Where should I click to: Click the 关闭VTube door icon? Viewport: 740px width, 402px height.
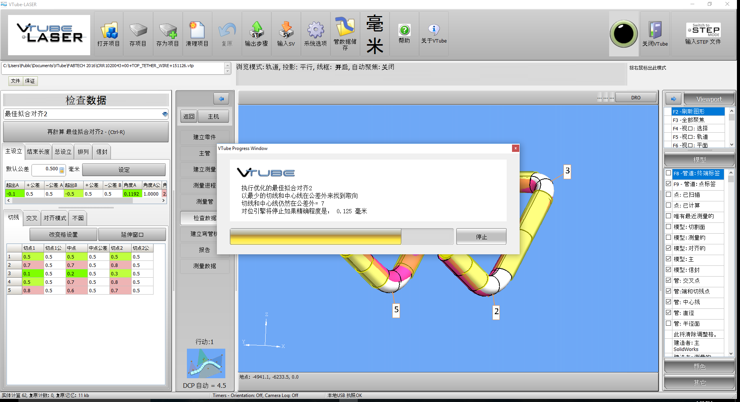point(655,31)
